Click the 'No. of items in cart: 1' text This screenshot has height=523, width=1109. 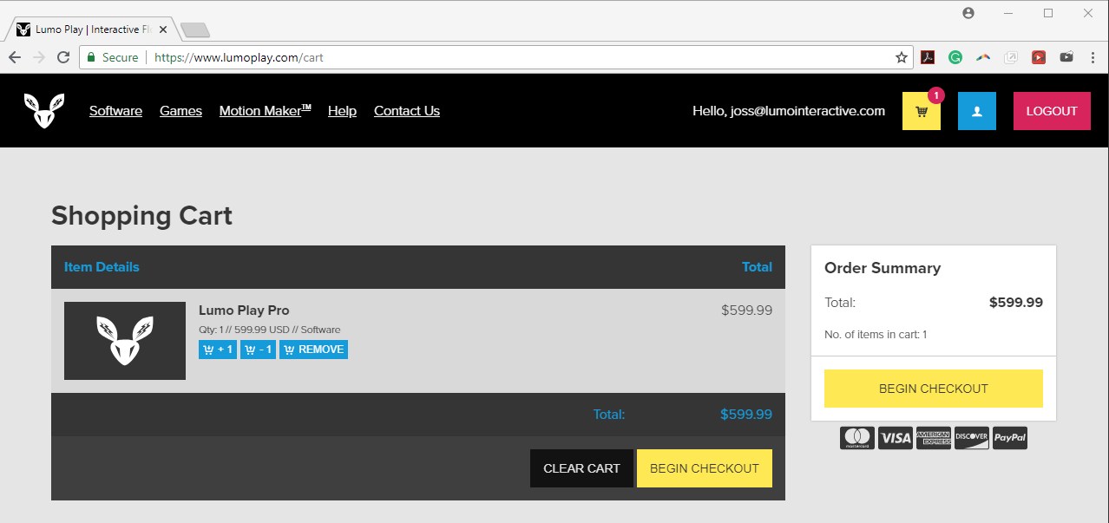click(876, 335)
